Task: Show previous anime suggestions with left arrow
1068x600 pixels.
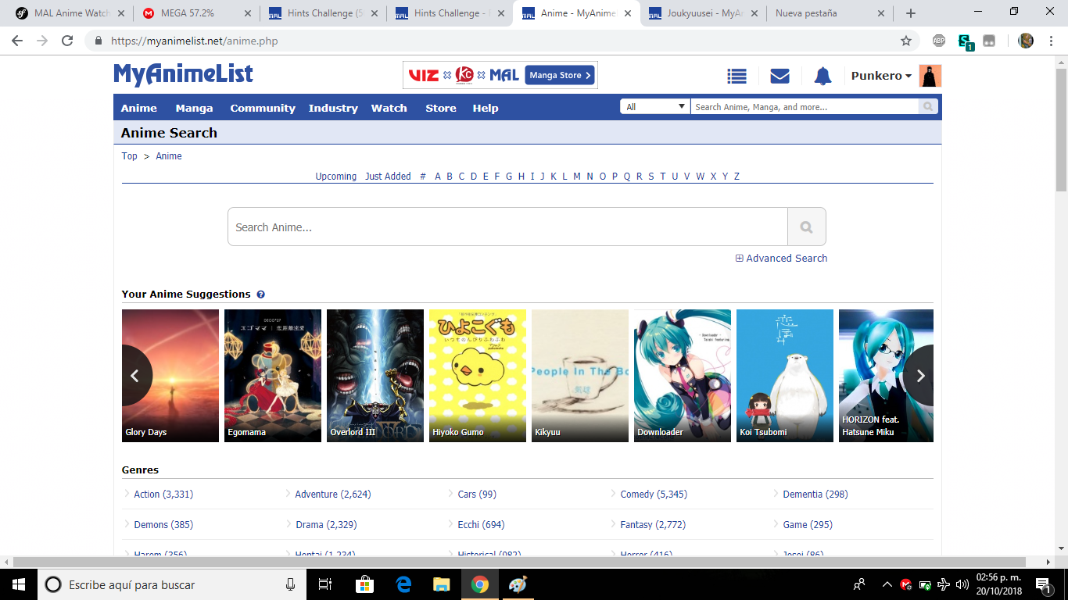Action: 134,376
